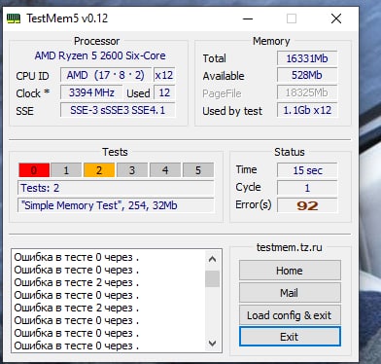
Task: Click the TestMem5 memory chip title icon
Action: pos(14,18)
